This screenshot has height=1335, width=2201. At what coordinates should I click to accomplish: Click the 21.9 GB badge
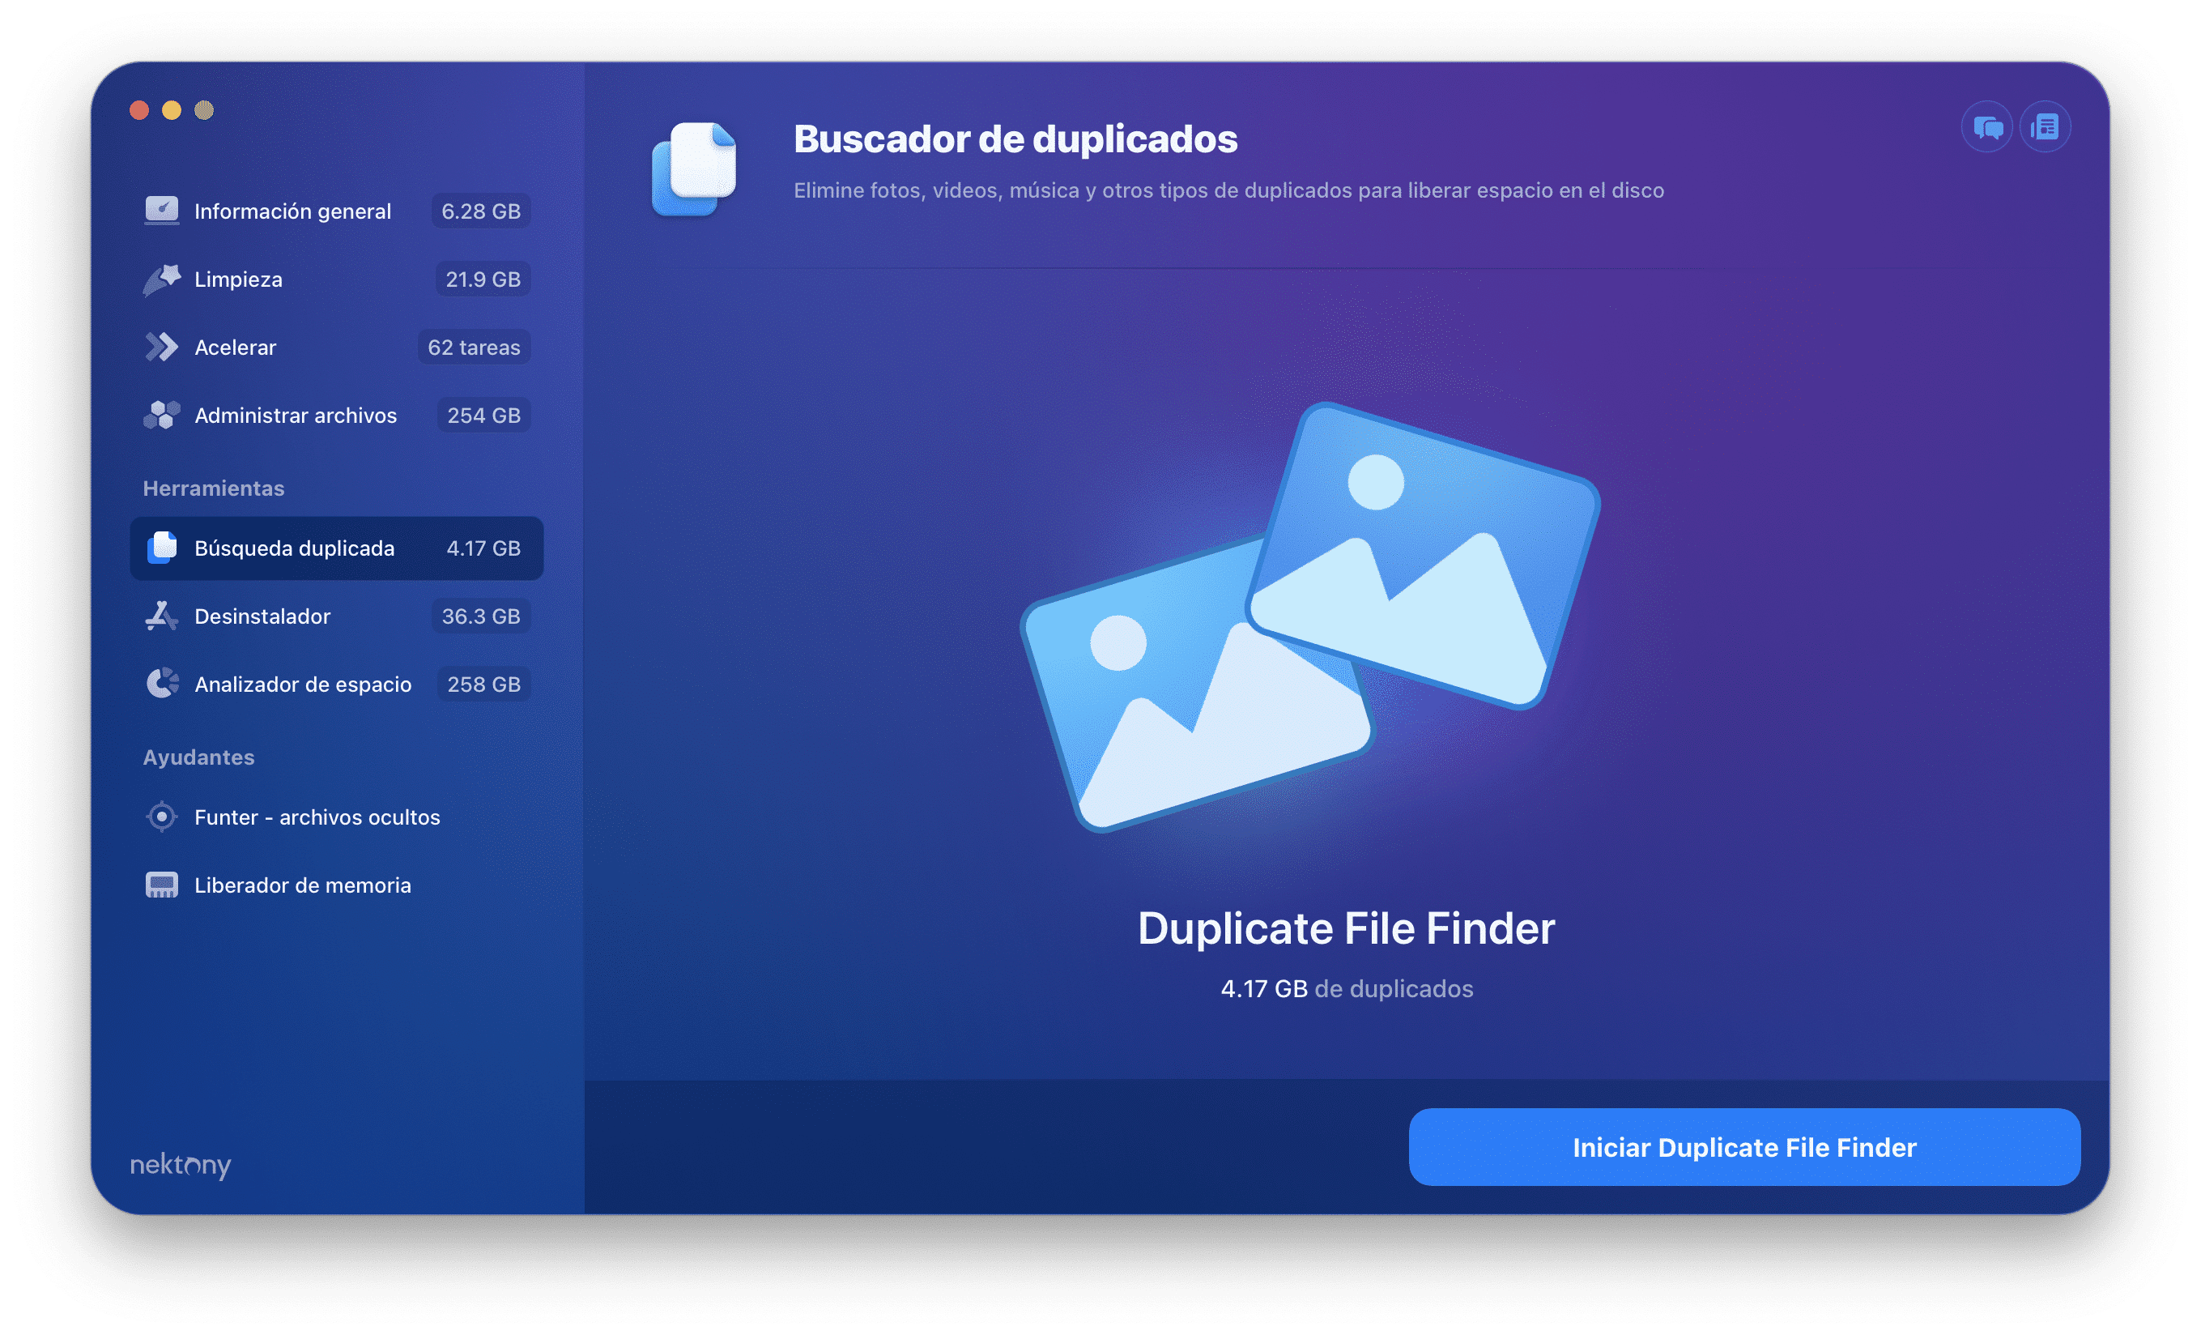[x=483, y=279]
